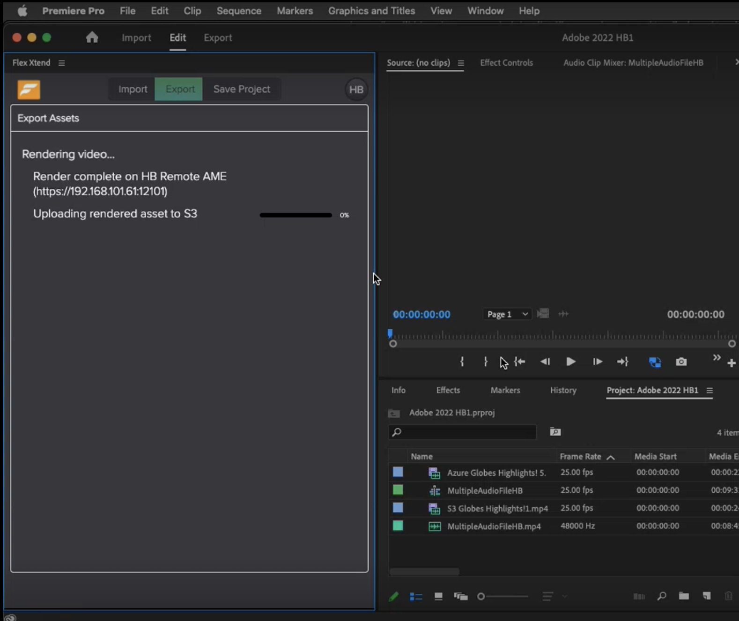
Task: Click the project panel horizontal scrollbar
Action: tap(424, 572)
